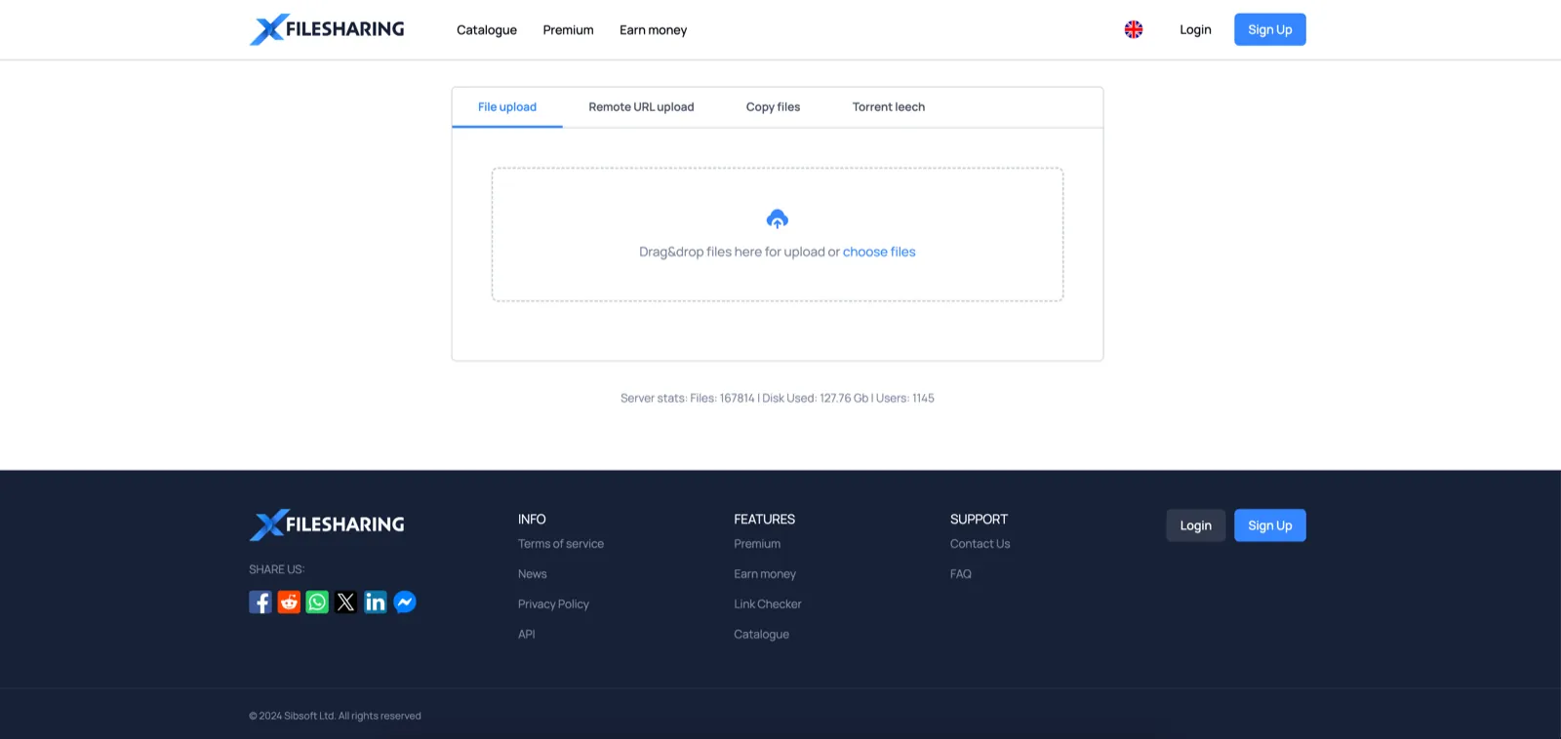
Task: Click the choose files link
Action: click(x=879, y=252)
